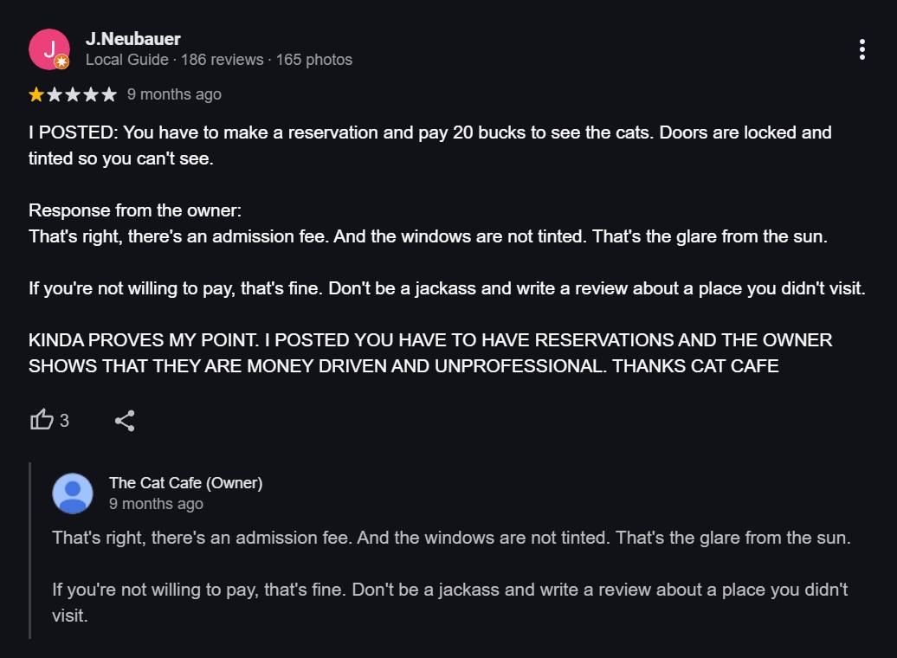Image resolution: width=897 pixels, height=658 pixels.
Task: Click J.Neubauer's pink profile avatar
Action: [x=48, y=48]
